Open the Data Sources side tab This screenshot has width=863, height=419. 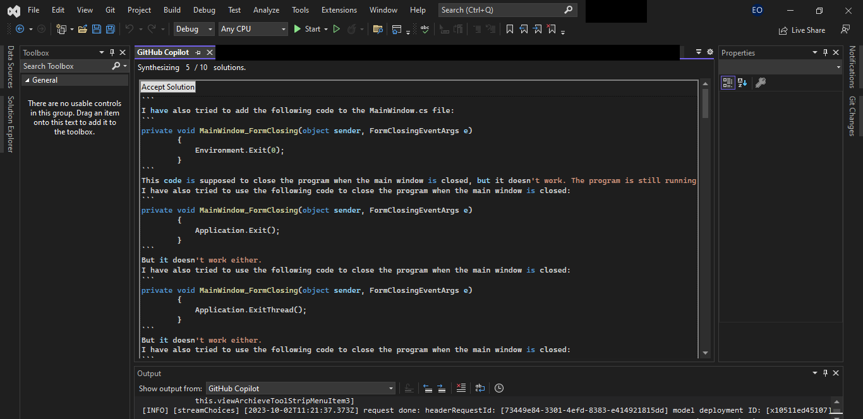point(9,66)
